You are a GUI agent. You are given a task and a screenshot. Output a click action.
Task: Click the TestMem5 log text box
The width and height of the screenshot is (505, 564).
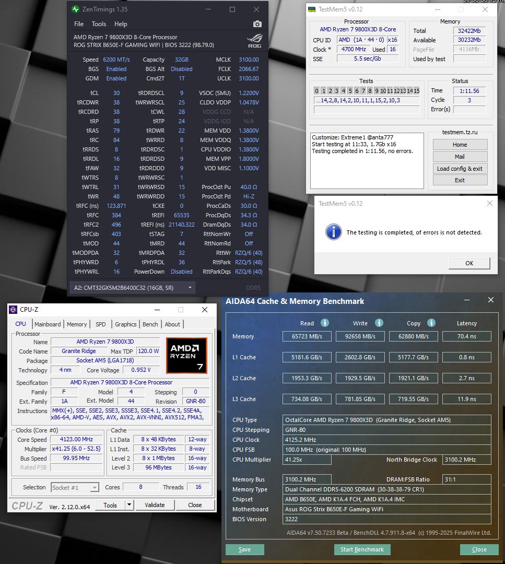click(x=367, y=160)
